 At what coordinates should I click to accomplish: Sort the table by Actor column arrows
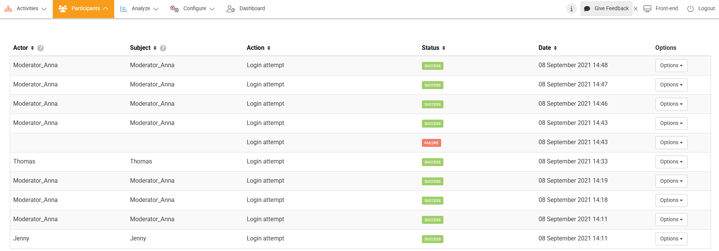[32, 48]
